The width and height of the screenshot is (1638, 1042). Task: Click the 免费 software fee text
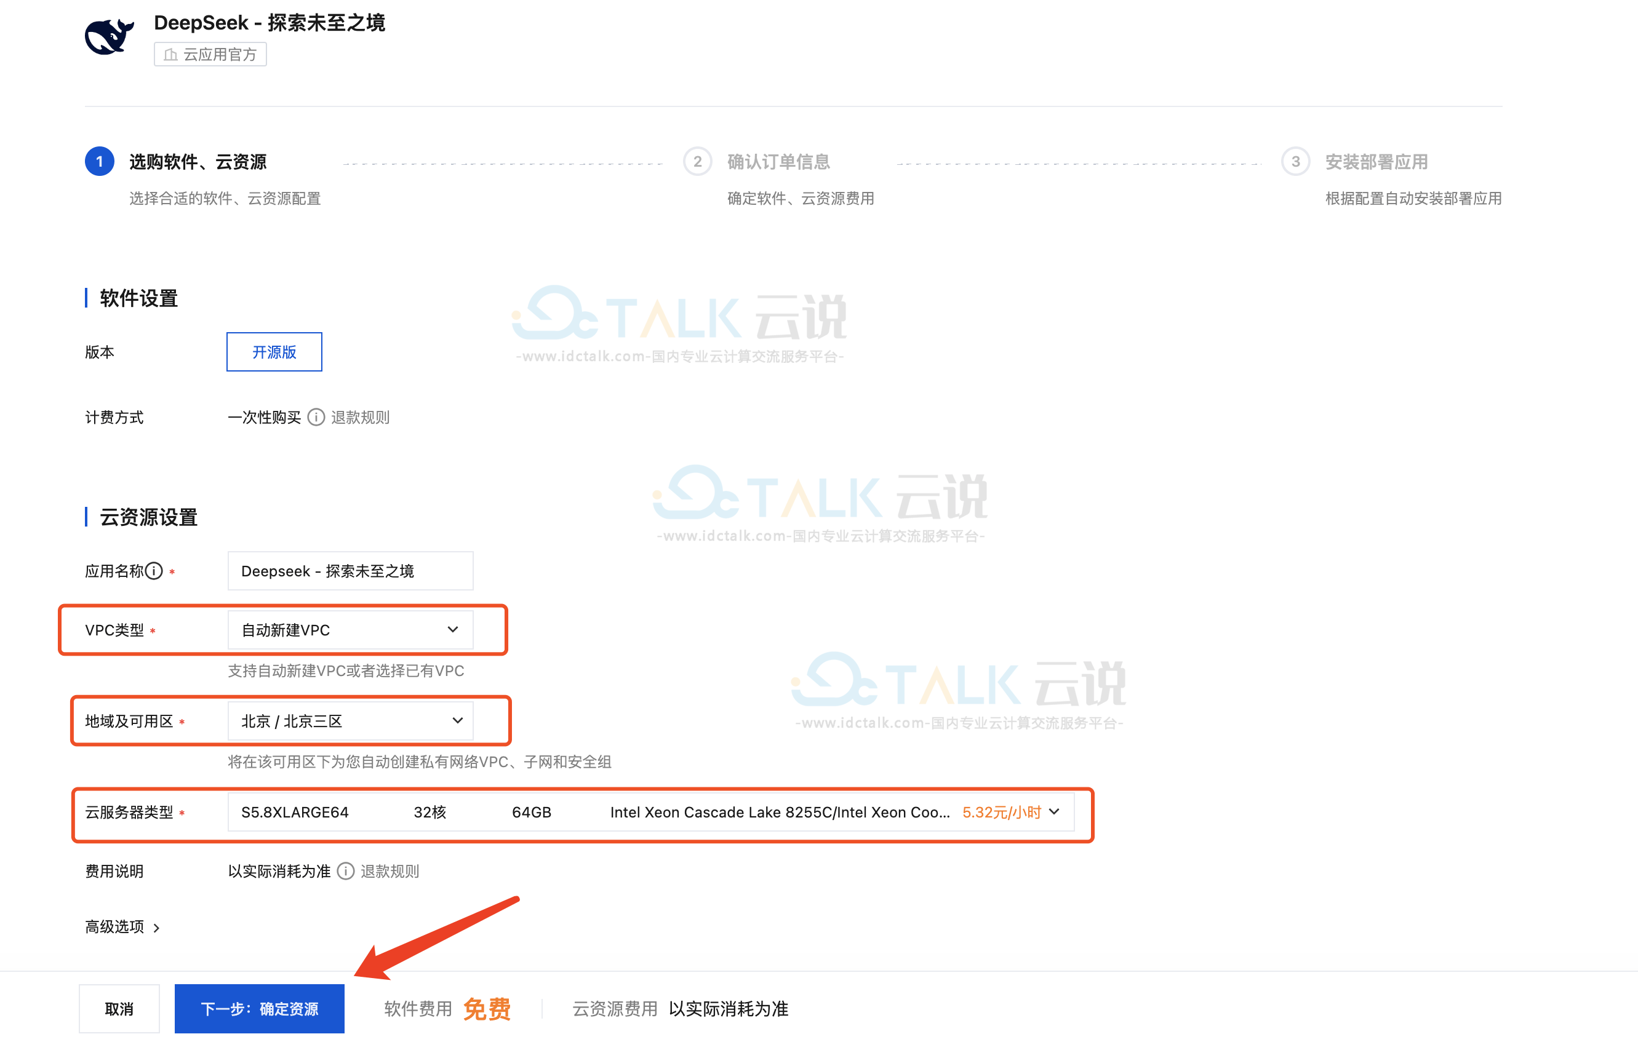tap(487, 1009)
